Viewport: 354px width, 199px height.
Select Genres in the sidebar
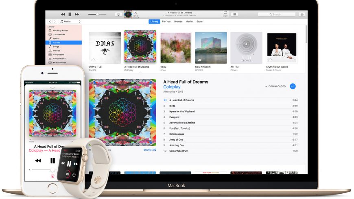tap(63, 50)
